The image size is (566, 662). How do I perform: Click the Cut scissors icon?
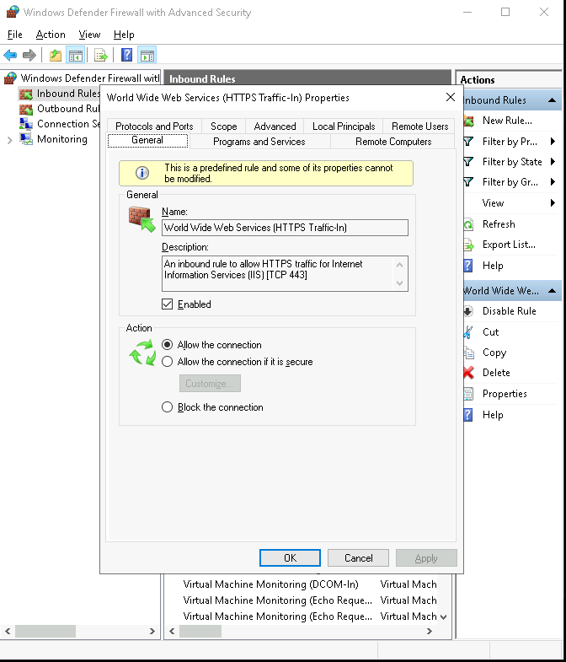468,332
